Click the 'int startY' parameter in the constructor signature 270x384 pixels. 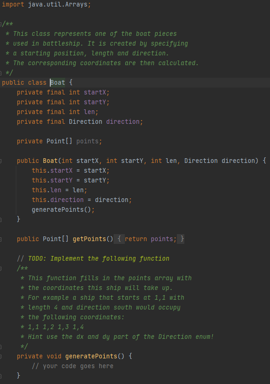click(x=124, y=161)
